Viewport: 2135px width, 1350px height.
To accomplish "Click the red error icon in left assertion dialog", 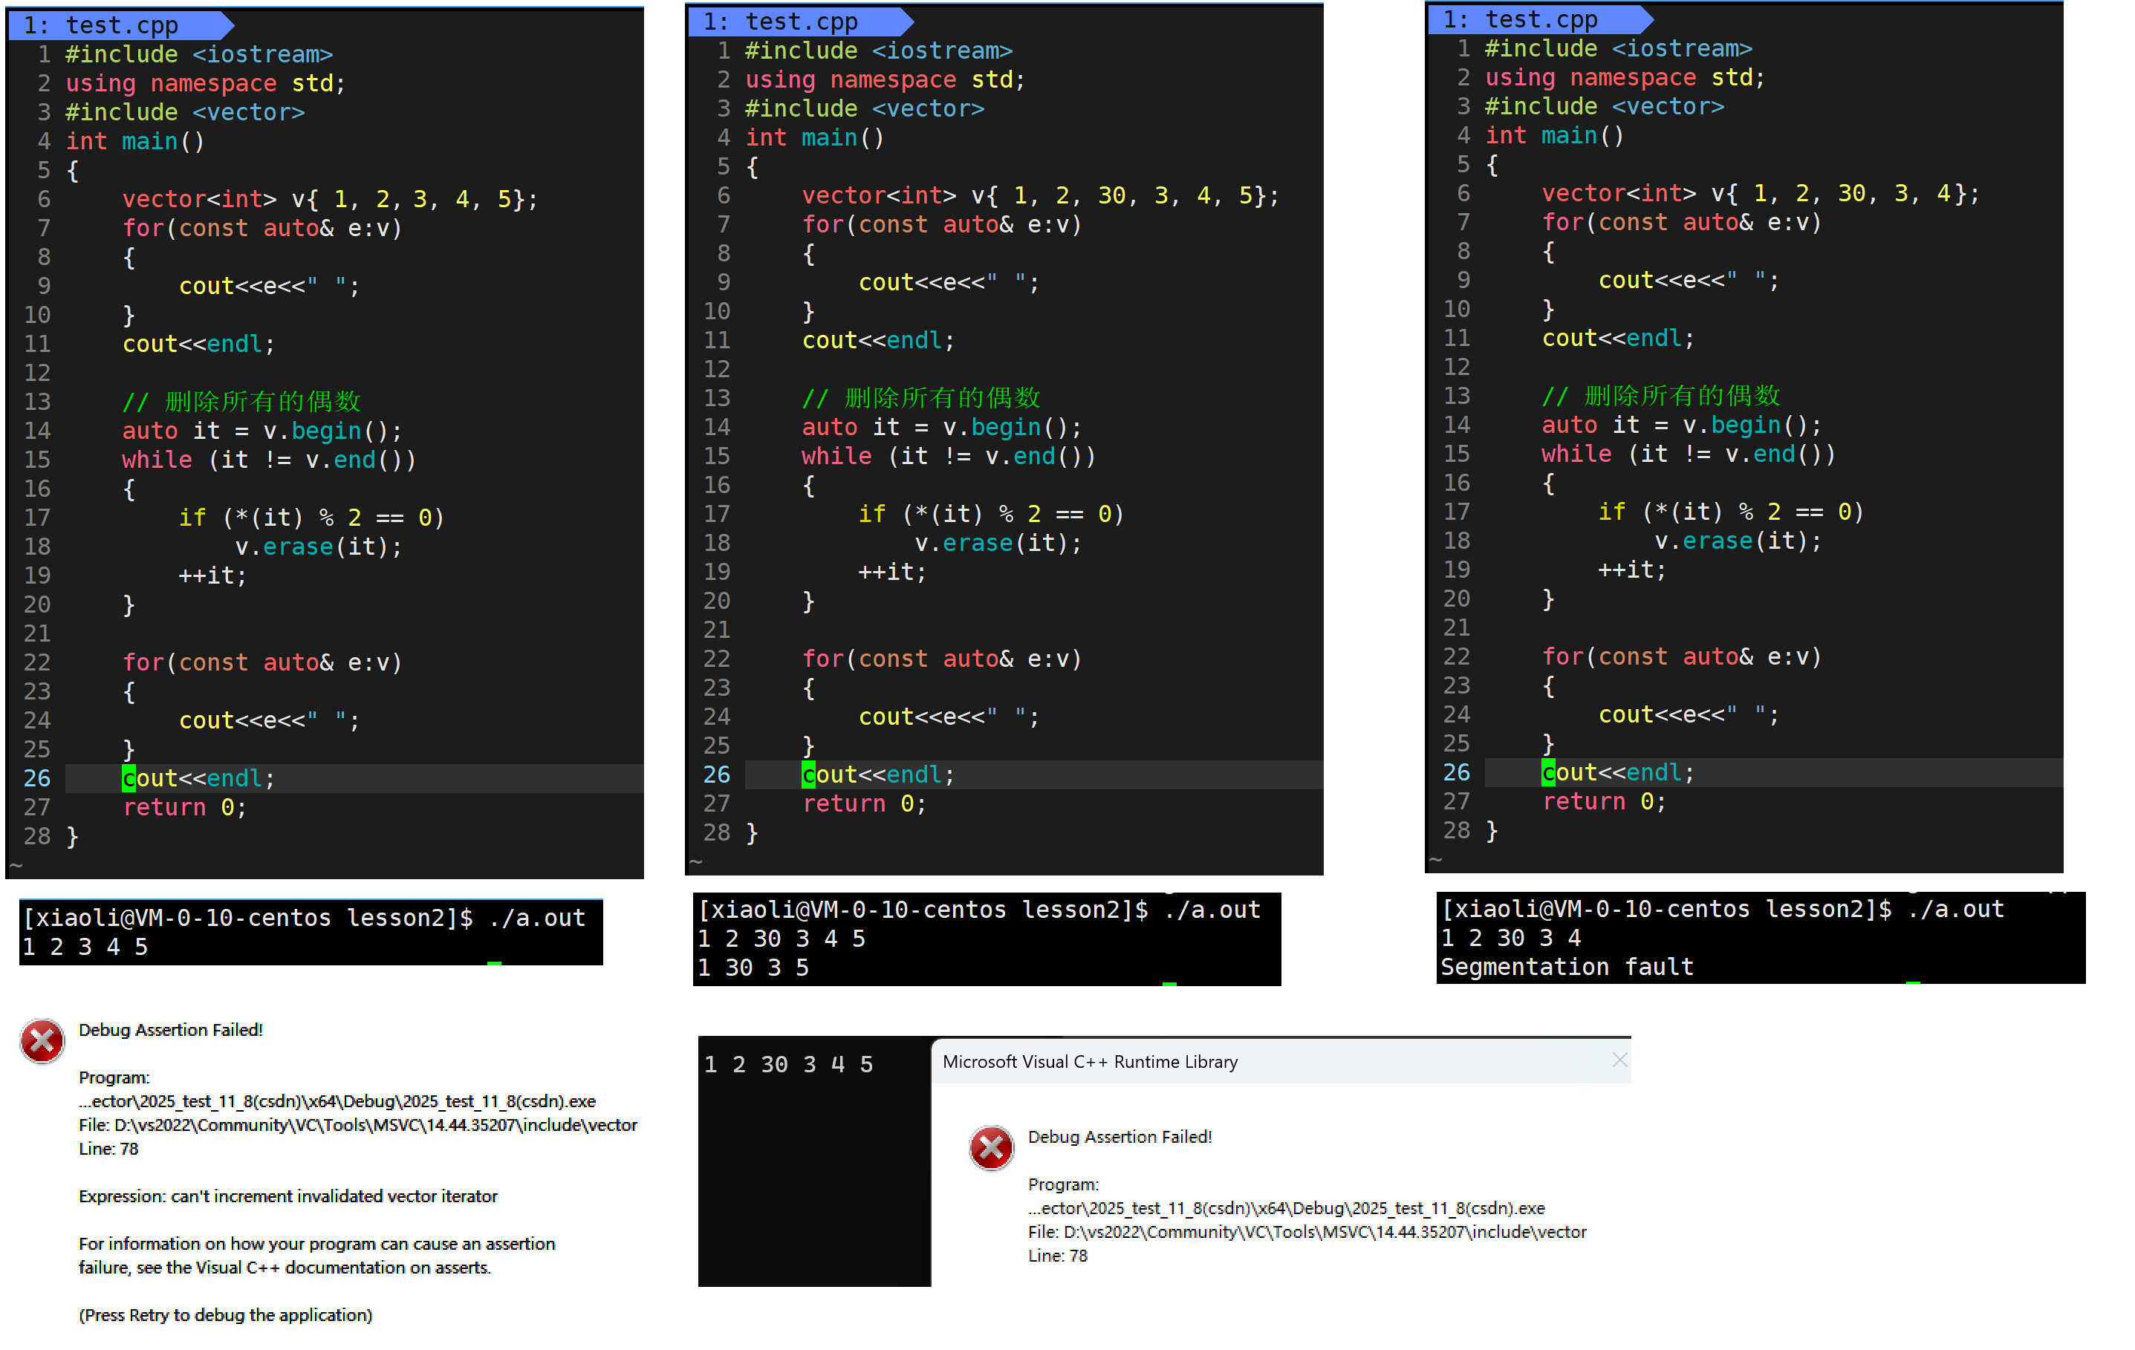I will (42, 1042).
